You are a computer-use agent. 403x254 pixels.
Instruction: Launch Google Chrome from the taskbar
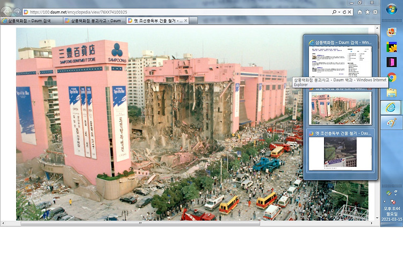point(392,77)
